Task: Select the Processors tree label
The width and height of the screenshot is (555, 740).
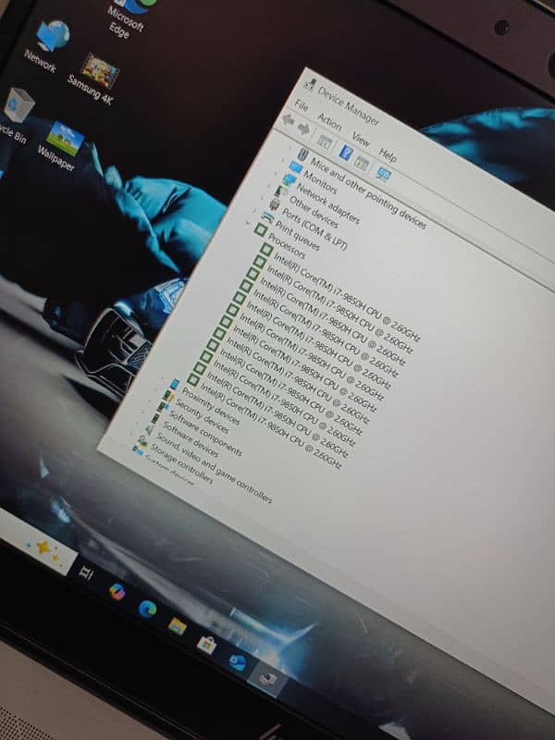Action: coord(287,245)
